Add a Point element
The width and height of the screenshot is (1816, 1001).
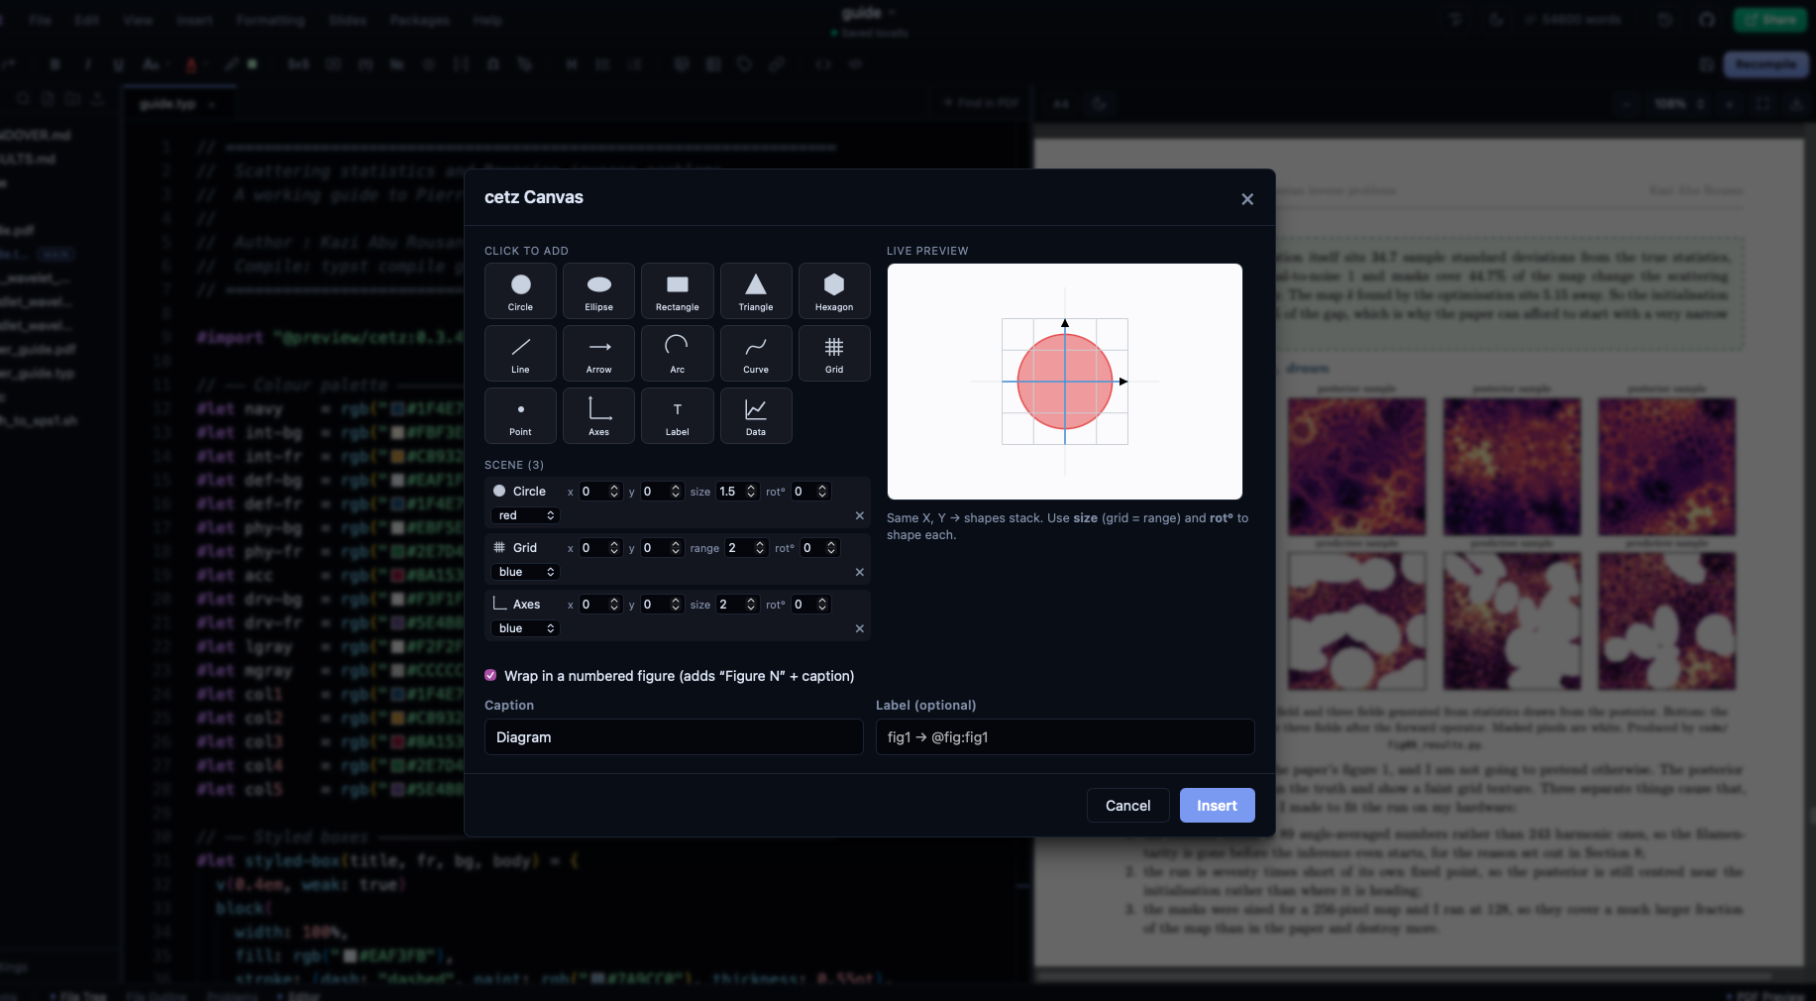click(520, 415)
